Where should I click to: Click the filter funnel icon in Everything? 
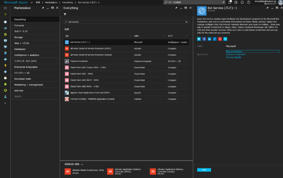click(65, 14)
